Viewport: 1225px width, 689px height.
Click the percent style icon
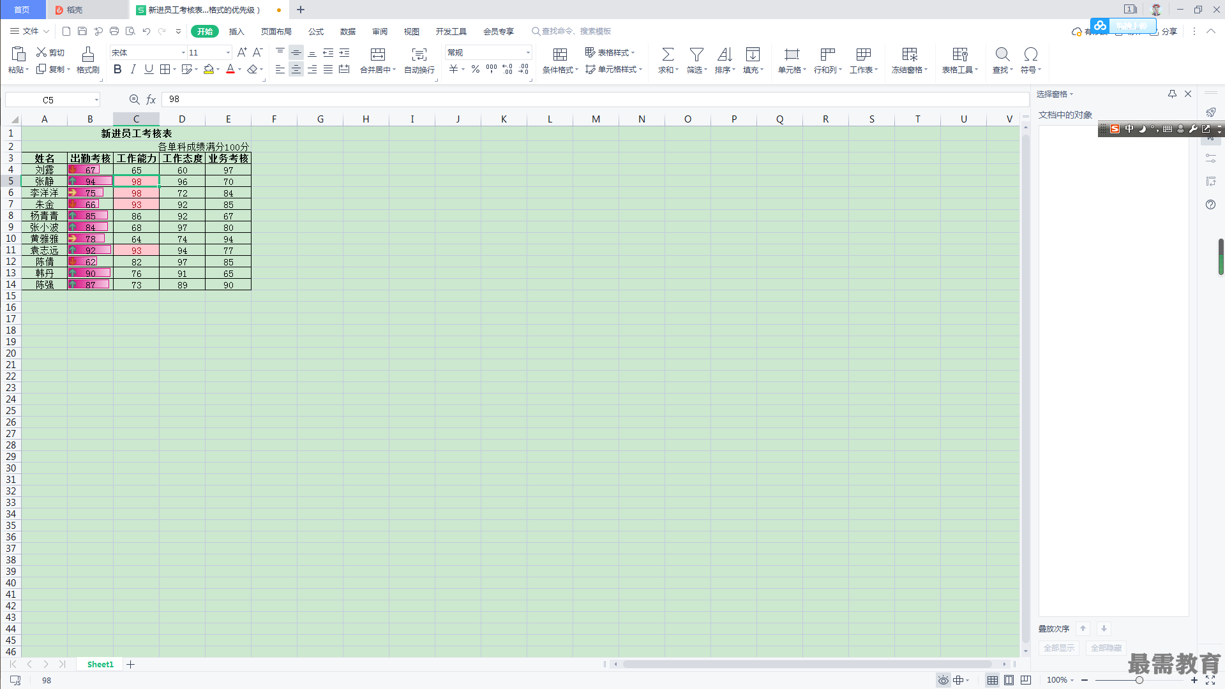[x=476, y=69]
